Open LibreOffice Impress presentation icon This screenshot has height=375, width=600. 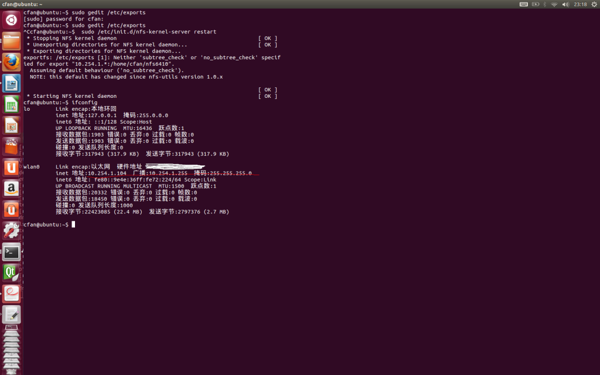12,125
